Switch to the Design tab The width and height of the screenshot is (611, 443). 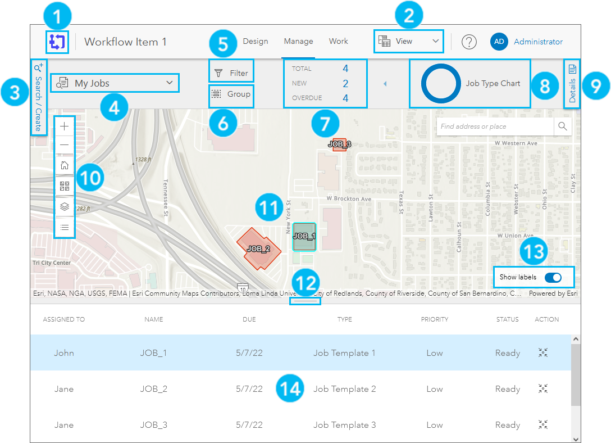tap(256, 41)
